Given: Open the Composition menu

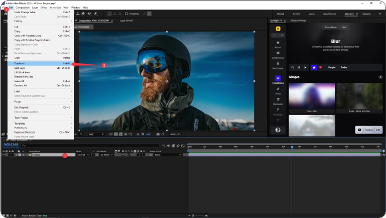Looking at the screenshot, I should (x=22, y=8).
